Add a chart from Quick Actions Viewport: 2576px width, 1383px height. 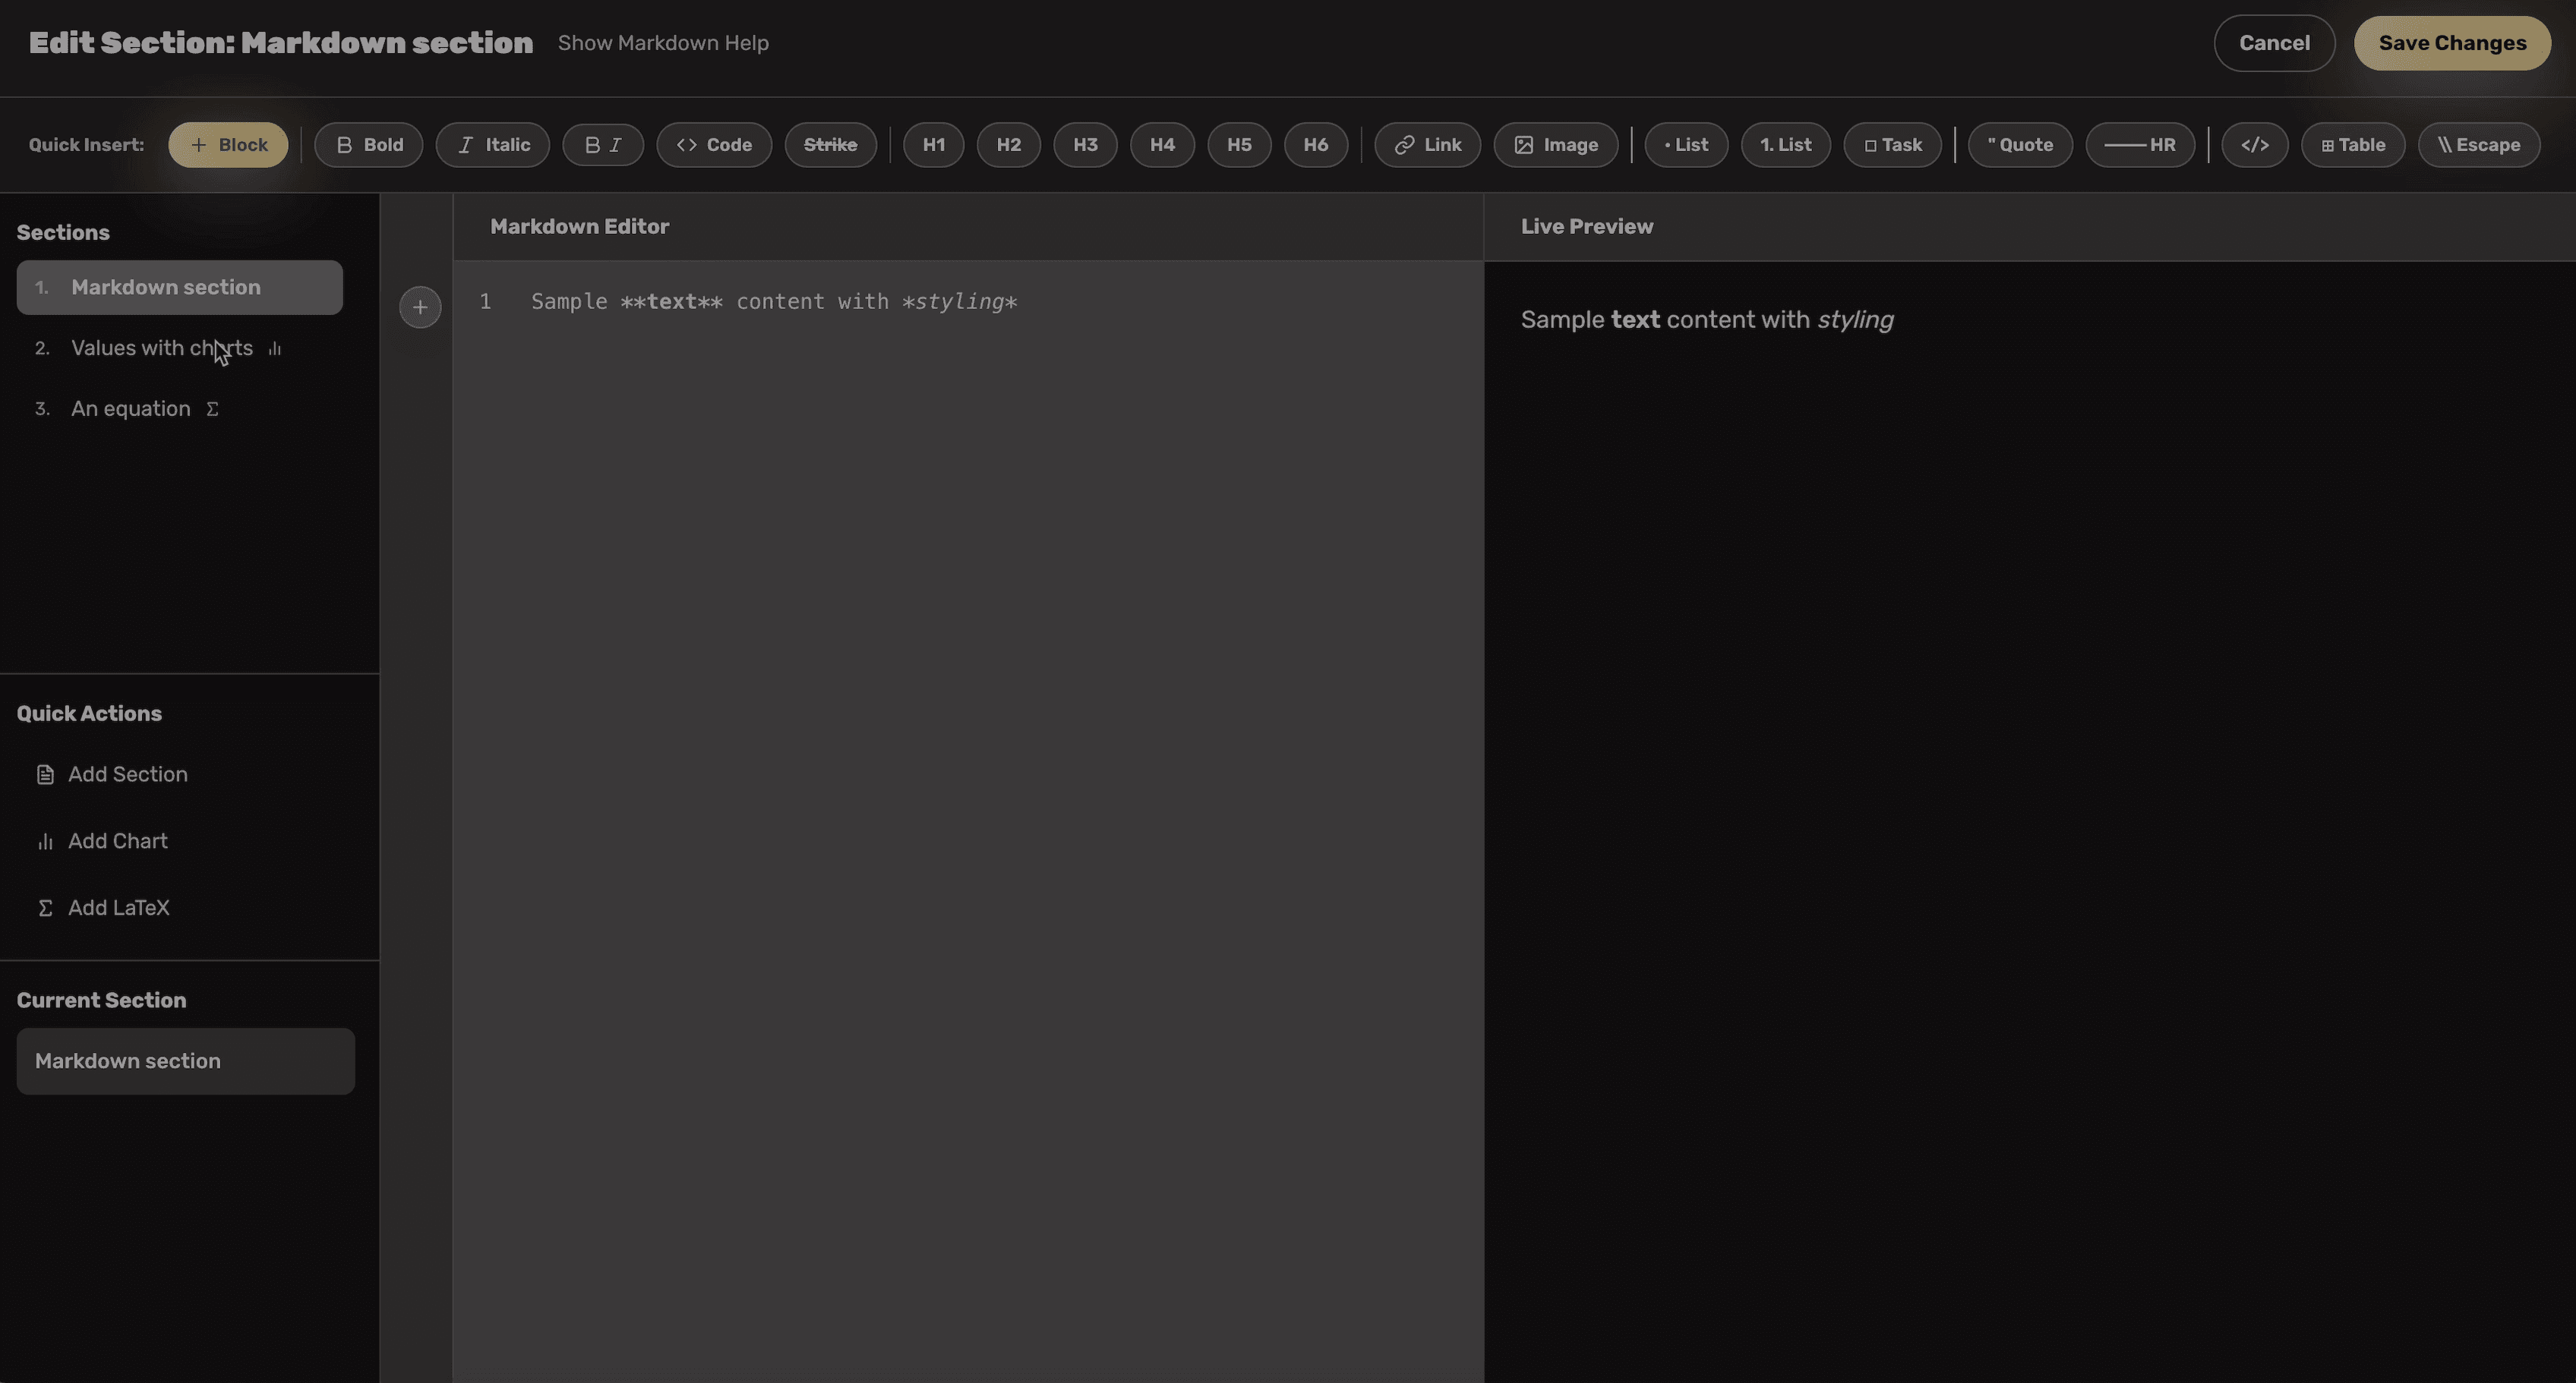pyautogui.click(x=117, y=840)
